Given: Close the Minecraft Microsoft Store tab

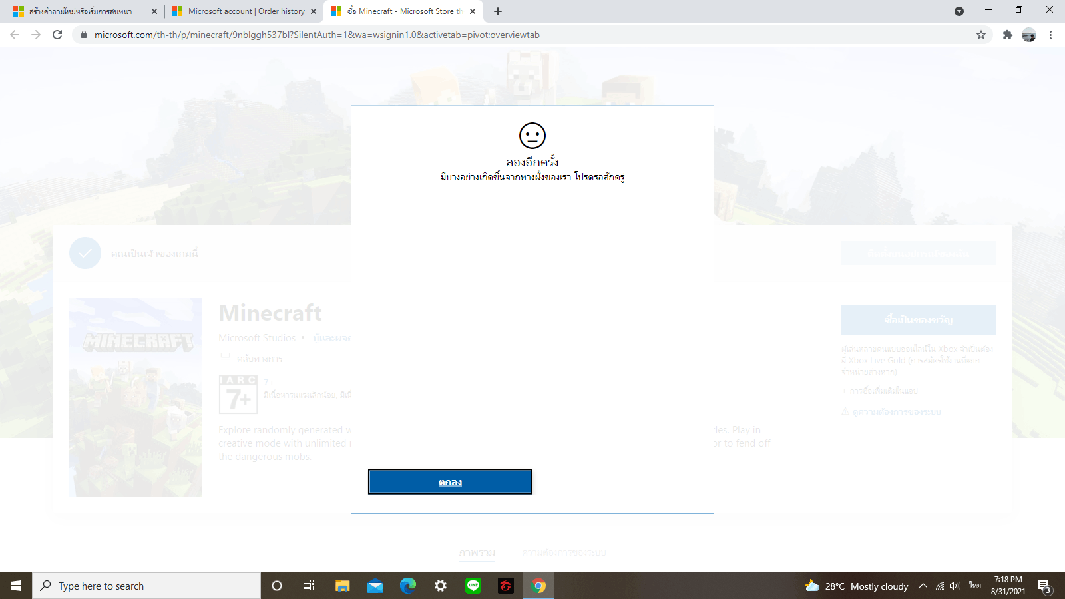Looking at the screenshot, I should 473,11.
